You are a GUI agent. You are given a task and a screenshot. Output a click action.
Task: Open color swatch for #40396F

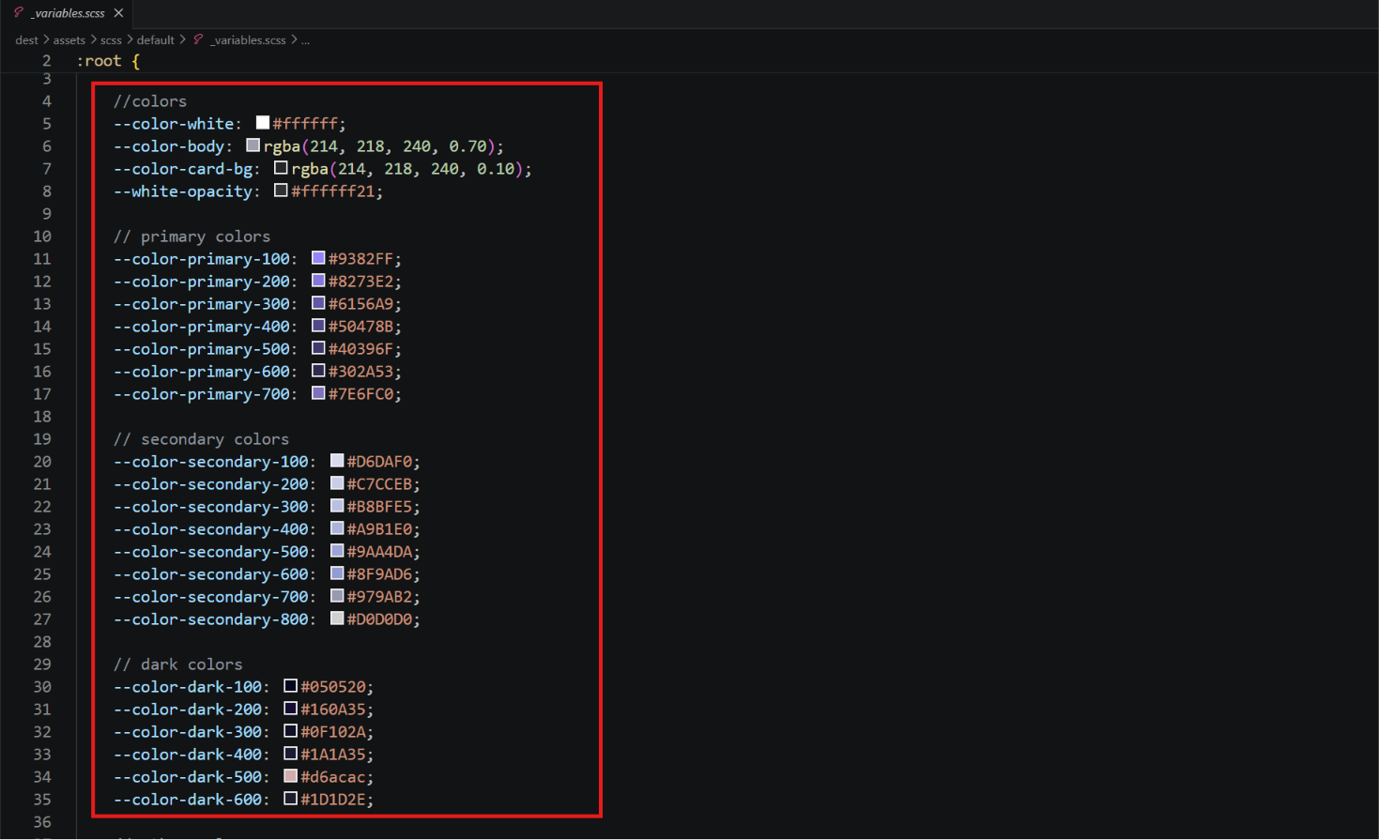point(318,348)
